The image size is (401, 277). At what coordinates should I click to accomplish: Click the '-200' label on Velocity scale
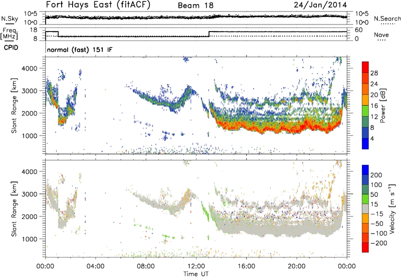point(379,243)
